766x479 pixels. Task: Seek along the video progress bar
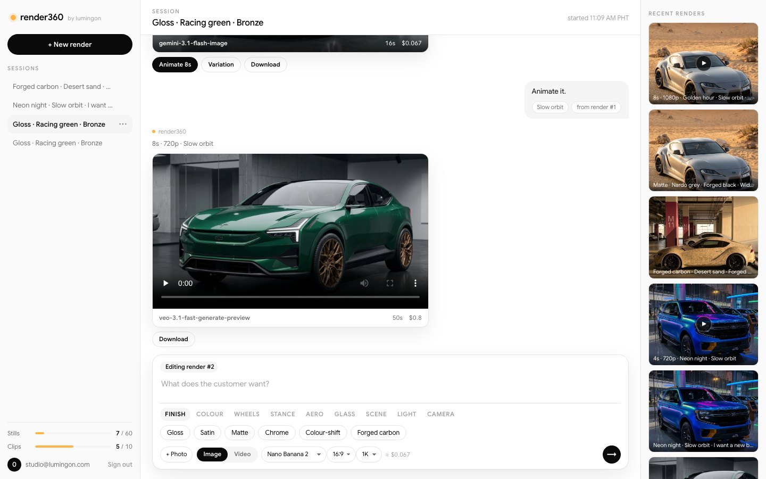[290, 297]
